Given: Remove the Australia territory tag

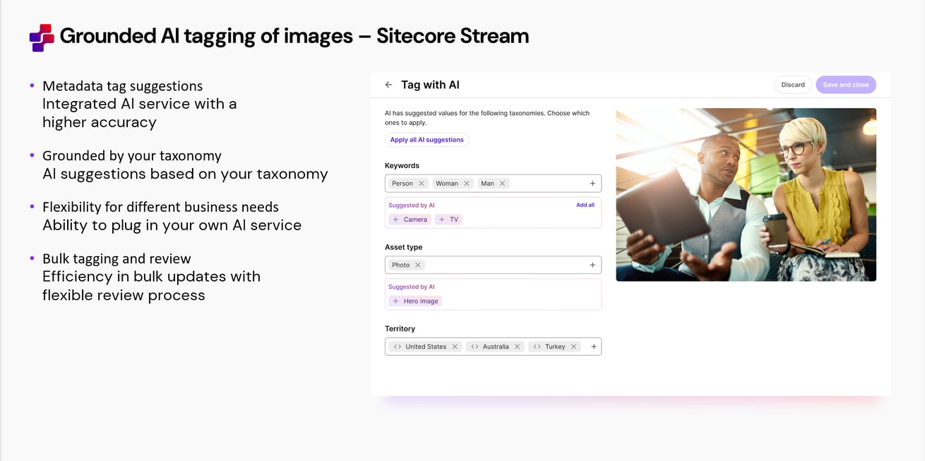Looking at the screenshot, I should click(517, 346).
